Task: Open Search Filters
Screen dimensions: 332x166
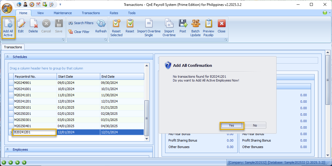Action: [x=81, y=23]
